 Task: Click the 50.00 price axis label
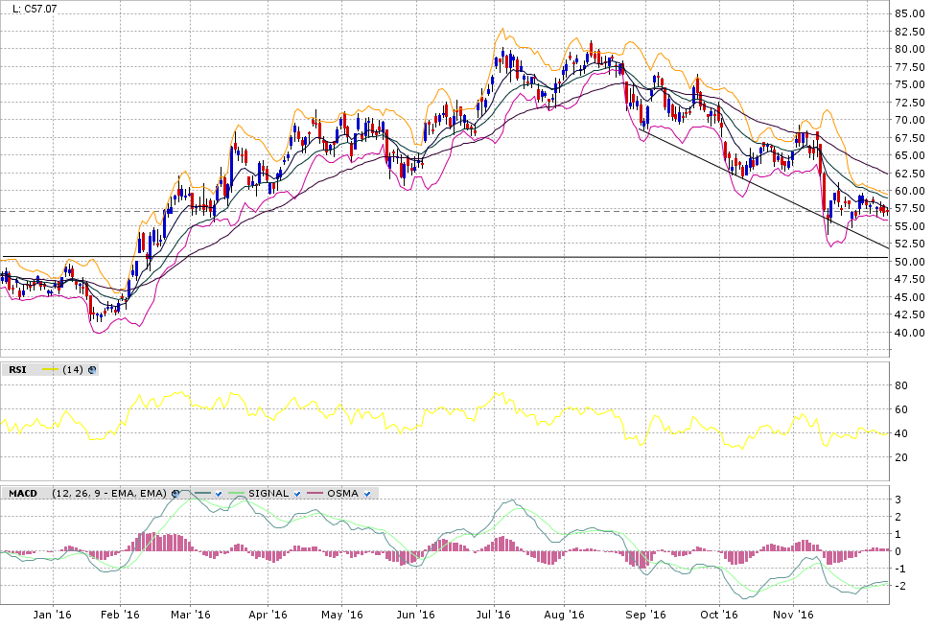point(909,262)
